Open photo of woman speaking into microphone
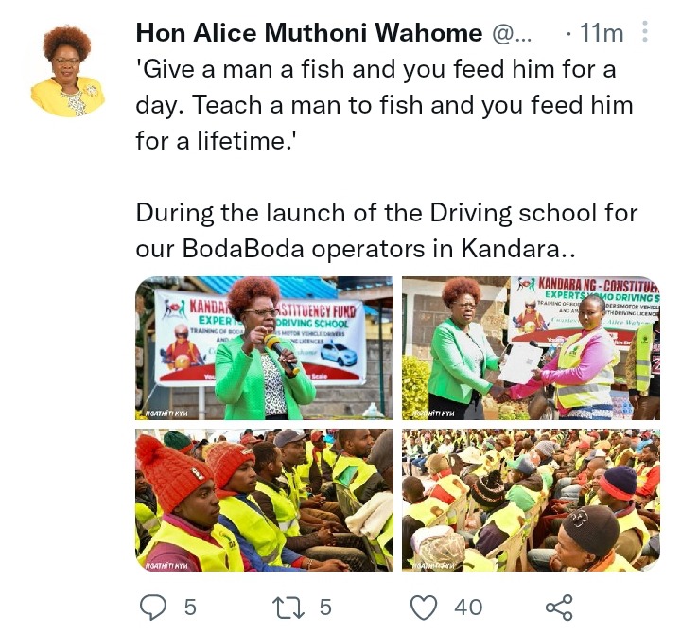Viewport: 681px width, 634px height. [265, 347]
